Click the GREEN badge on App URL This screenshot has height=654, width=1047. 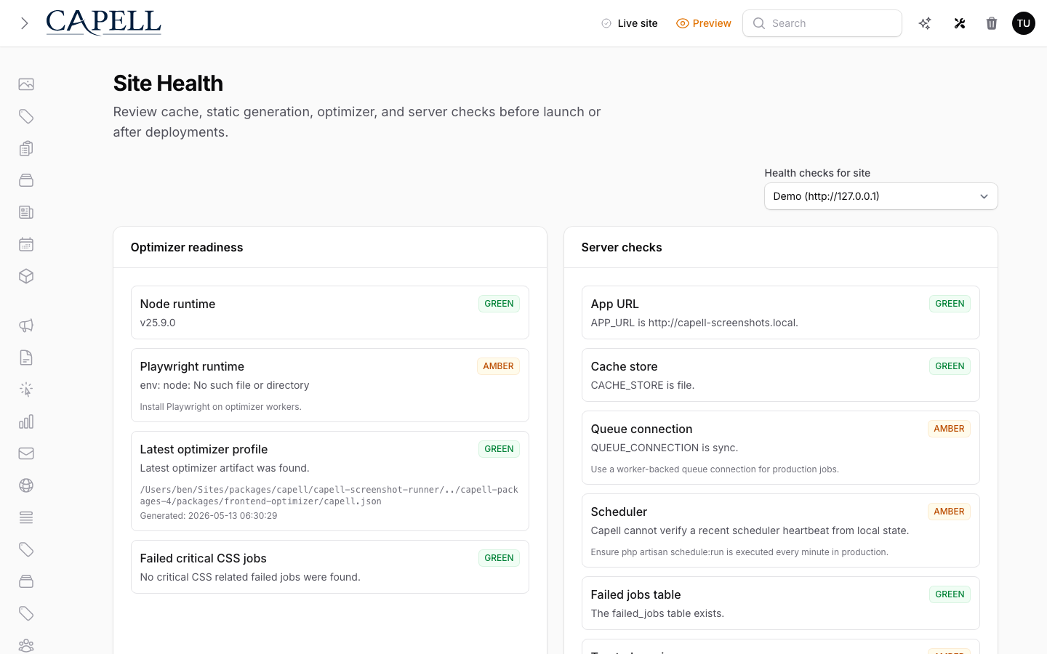pos(950,304)
